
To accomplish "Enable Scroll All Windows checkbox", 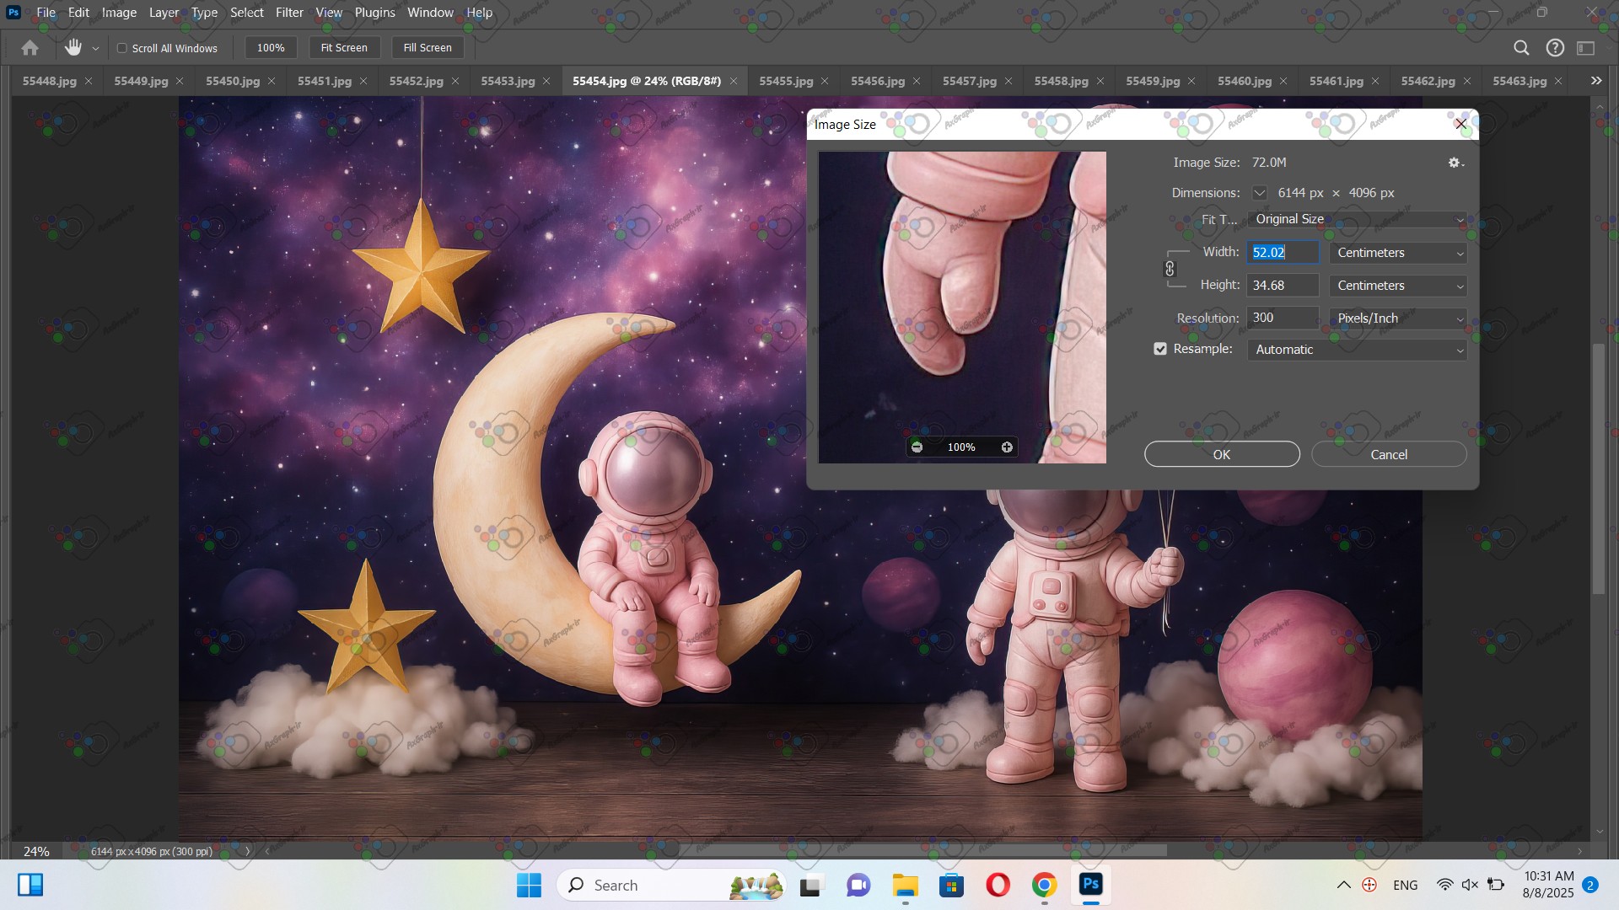I will [x=122, y=48].
